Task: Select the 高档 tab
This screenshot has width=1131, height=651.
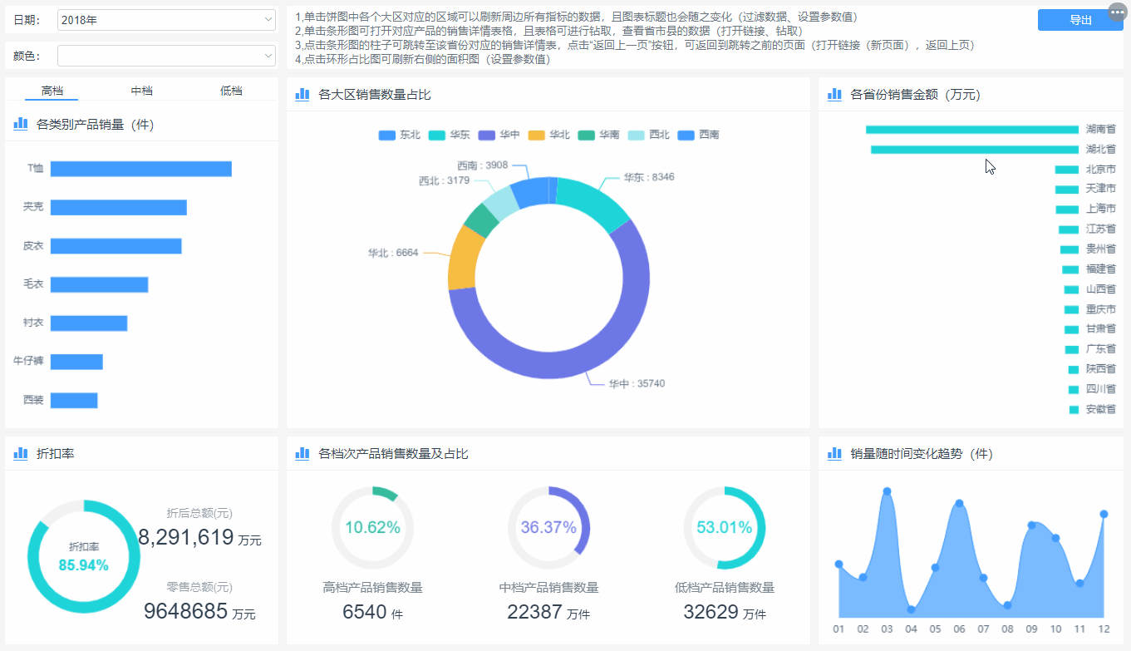Action: (52, 91)
